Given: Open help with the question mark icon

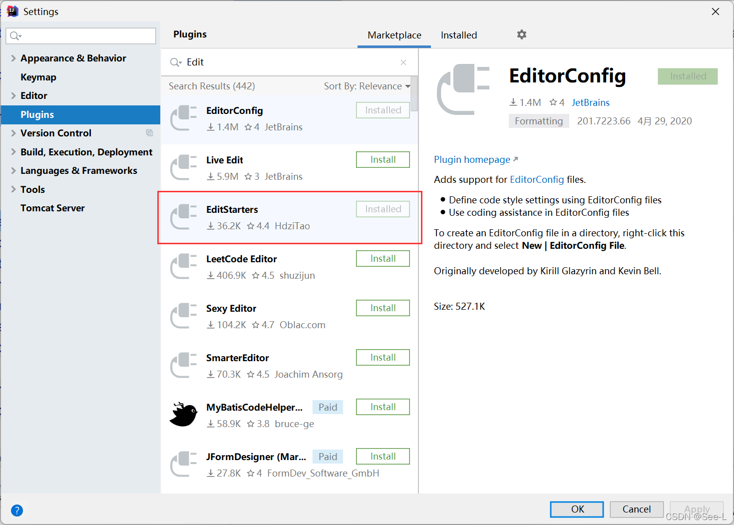Looking at the screenshot, I should (x=17, y=511).
